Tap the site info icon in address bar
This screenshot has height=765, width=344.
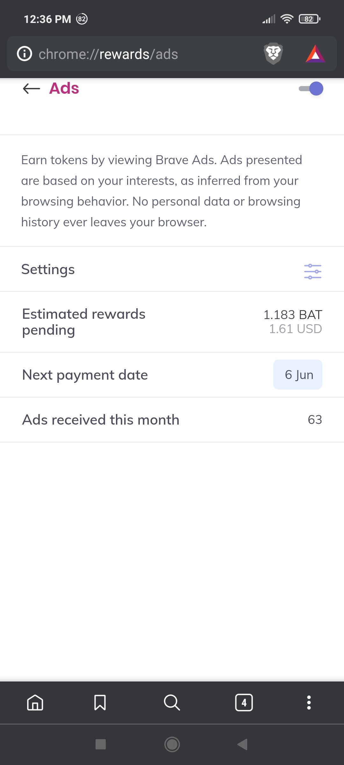coord(25,54)
